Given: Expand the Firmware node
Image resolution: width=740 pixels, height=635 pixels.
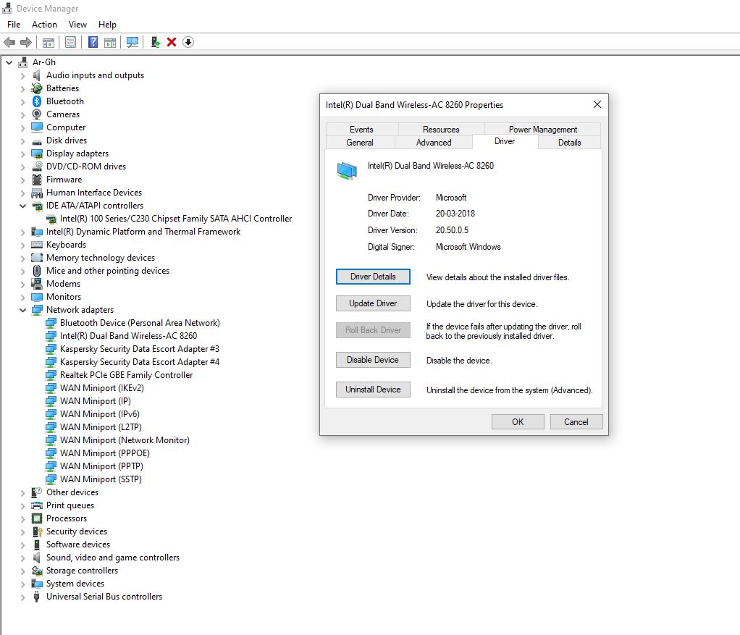Looking at the screenshot, I should tap(22, 180).
